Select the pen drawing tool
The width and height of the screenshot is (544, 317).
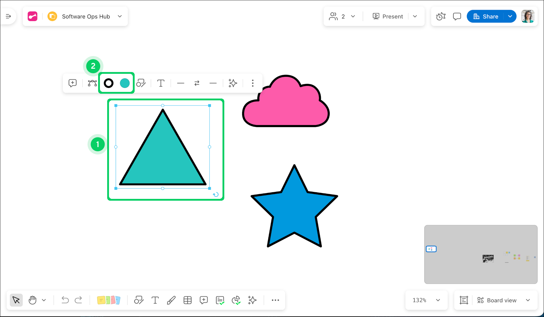pos(171,300)
